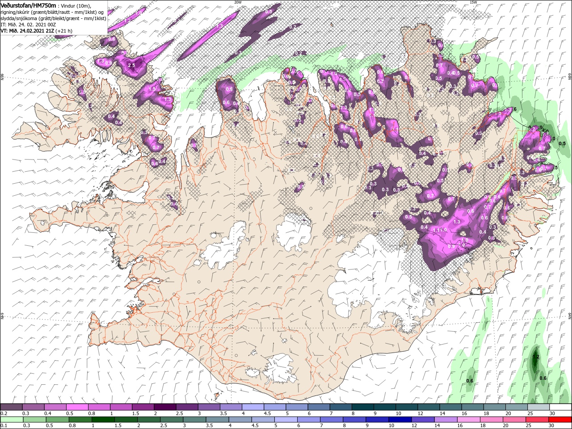Pick the rain scale swatch starting at 4
The image size is (572, 429).
[x=240, y=420]
